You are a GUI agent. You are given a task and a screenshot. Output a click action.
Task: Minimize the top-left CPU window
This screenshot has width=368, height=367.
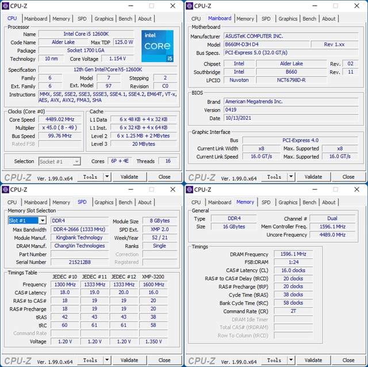pyautogui.click(x=131, y=6)
